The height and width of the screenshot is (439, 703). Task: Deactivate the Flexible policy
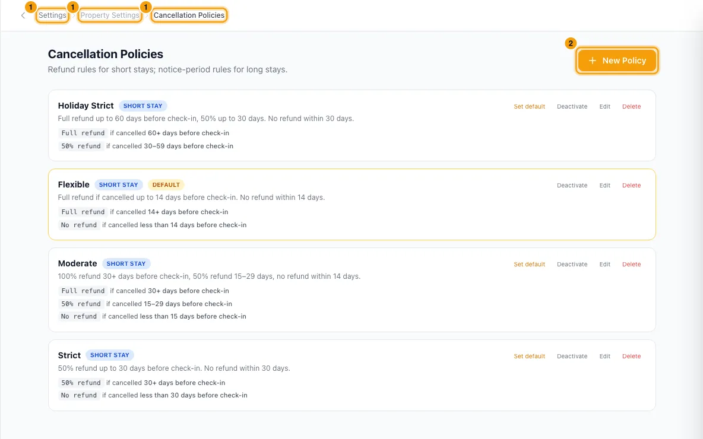point(572,186)
